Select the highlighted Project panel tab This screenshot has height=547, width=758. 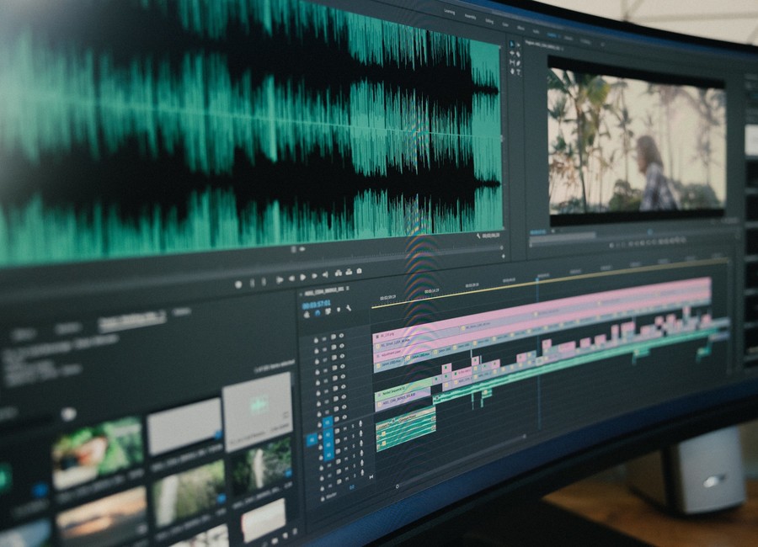pos(131,320)
